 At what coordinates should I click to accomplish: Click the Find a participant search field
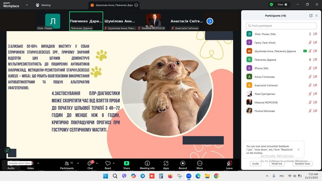pyautogui.click(x=281, y=26)
